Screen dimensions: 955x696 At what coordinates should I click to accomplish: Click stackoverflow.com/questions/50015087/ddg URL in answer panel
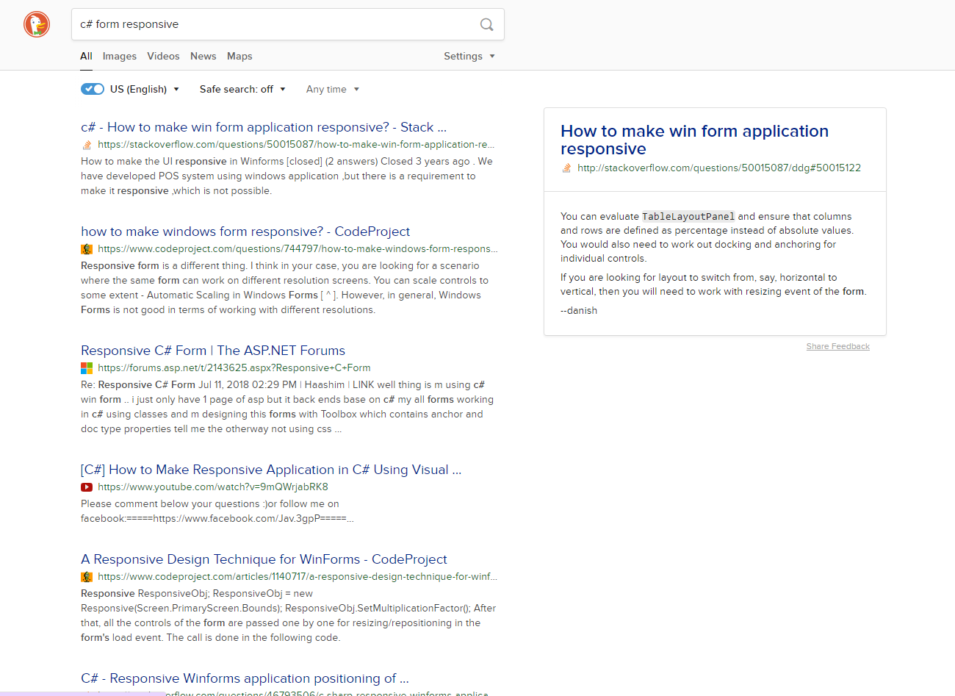click(x=719, y=168)
